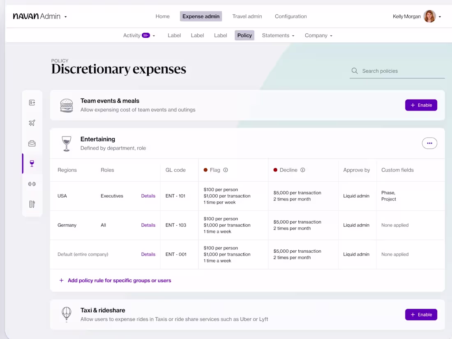Open Details for Germany row

[x=148, y=225]
